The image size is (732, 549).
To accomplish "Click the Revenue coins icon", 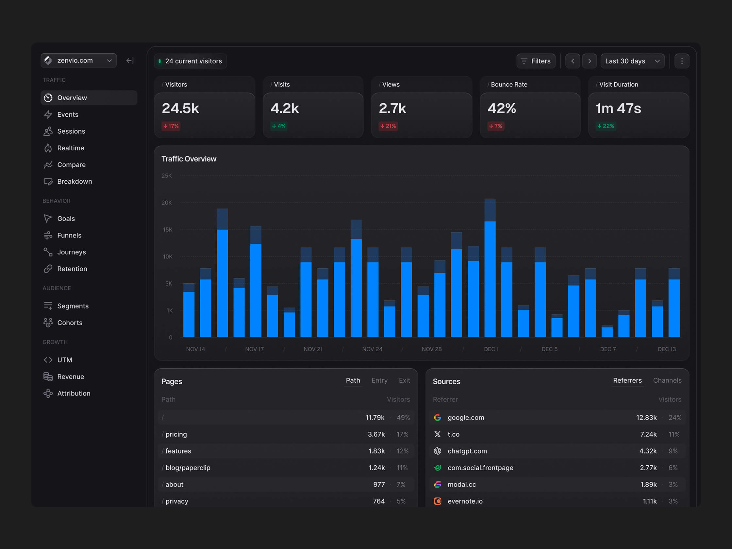I will tap(48, 376).
